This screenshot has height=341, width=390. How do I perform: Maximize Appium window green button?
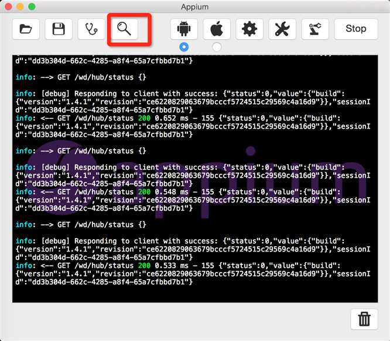pos(32,6)
